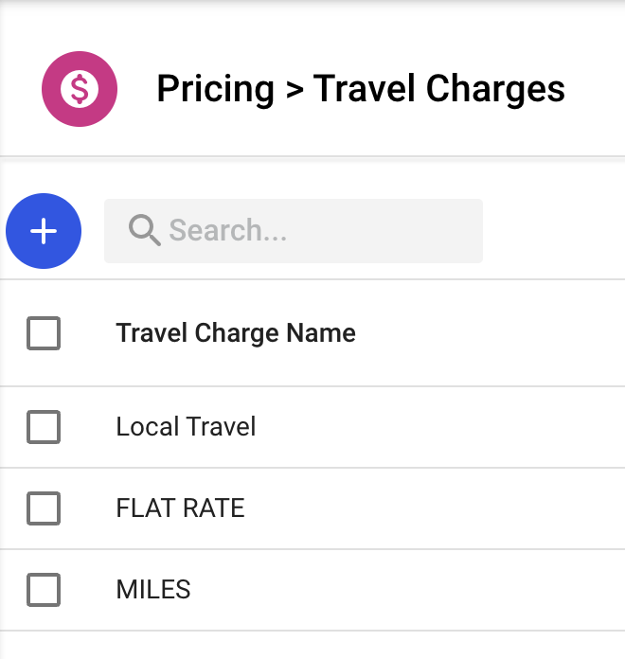Click Travel Charges in the breadcrumb title
Screen dimensions: 625x659
point(439,89)
